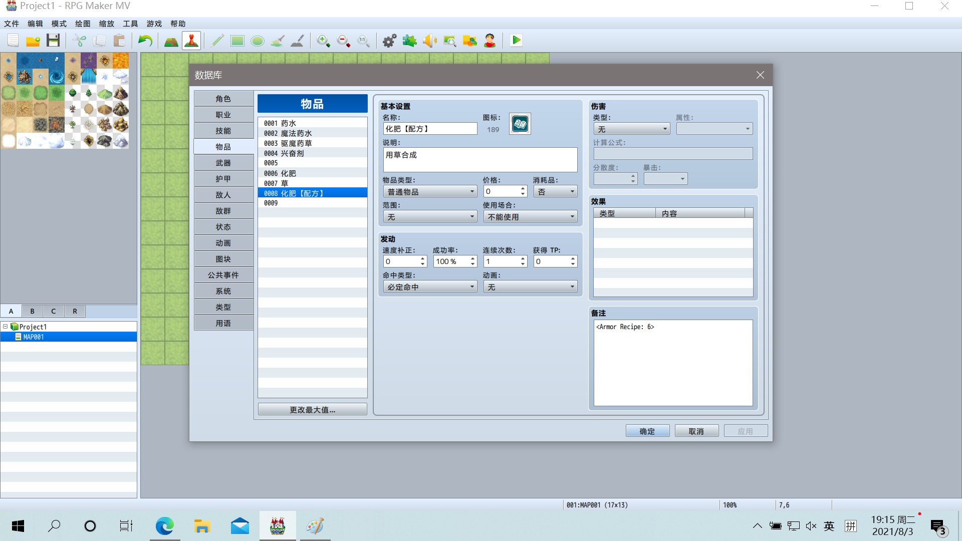
Task: Open the Character Generator icon
Action: (x=490, y=41)
